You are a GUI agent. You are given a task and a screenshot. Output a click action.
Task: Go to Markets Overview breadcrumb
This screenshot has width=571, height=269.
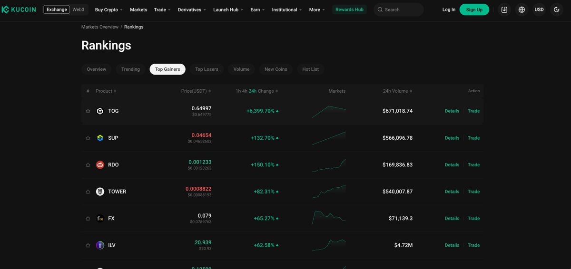pyautogui.click(x=100, y=27)
